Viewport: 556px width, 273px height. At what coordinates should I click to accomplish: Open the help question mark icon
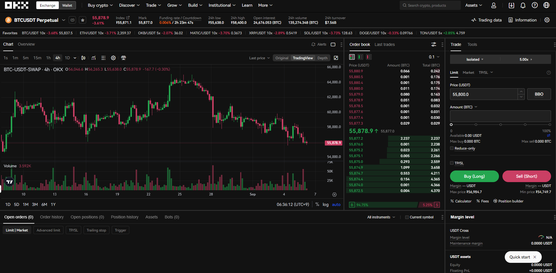click(535, 5)
